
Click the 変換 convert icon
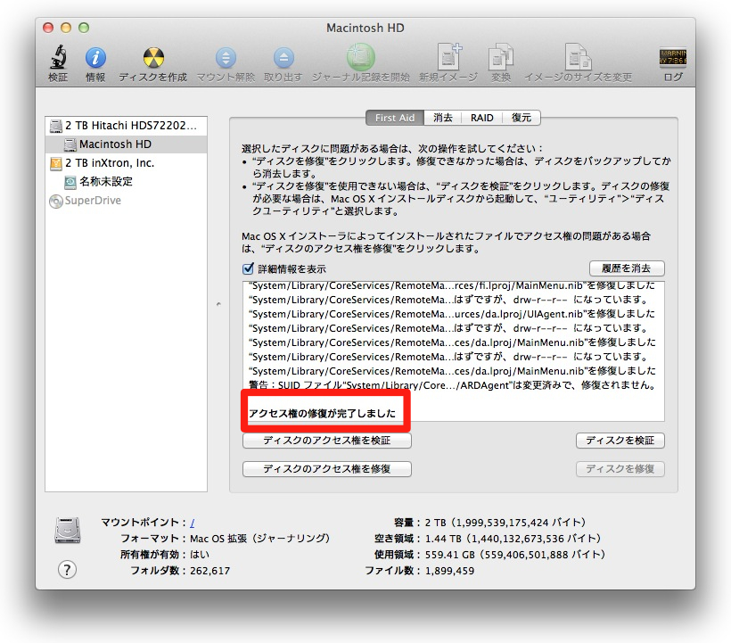501,59
